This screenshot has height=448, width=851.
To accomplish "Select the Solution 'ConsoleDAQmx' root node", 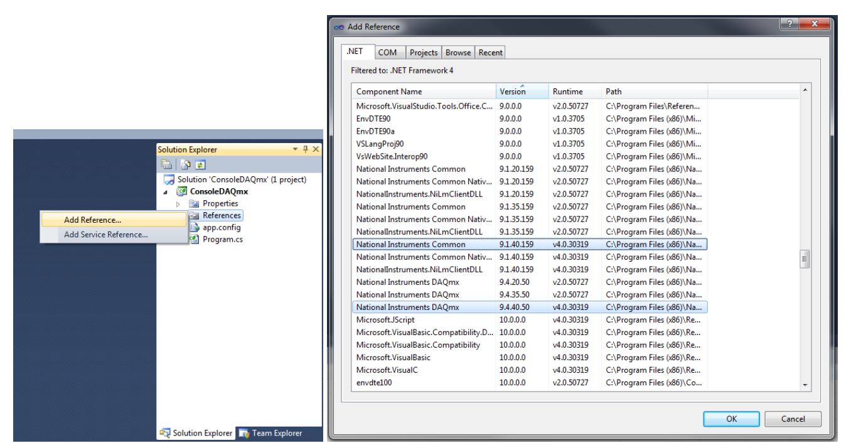I will (235, 179).
